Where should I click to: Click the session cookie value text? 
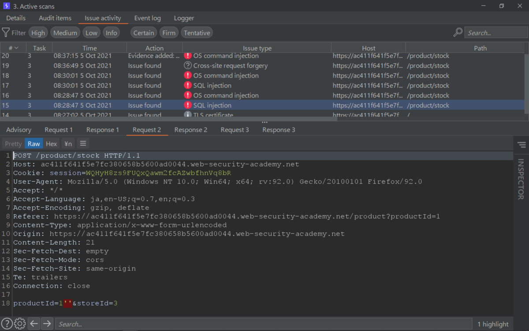coord(158,173)
